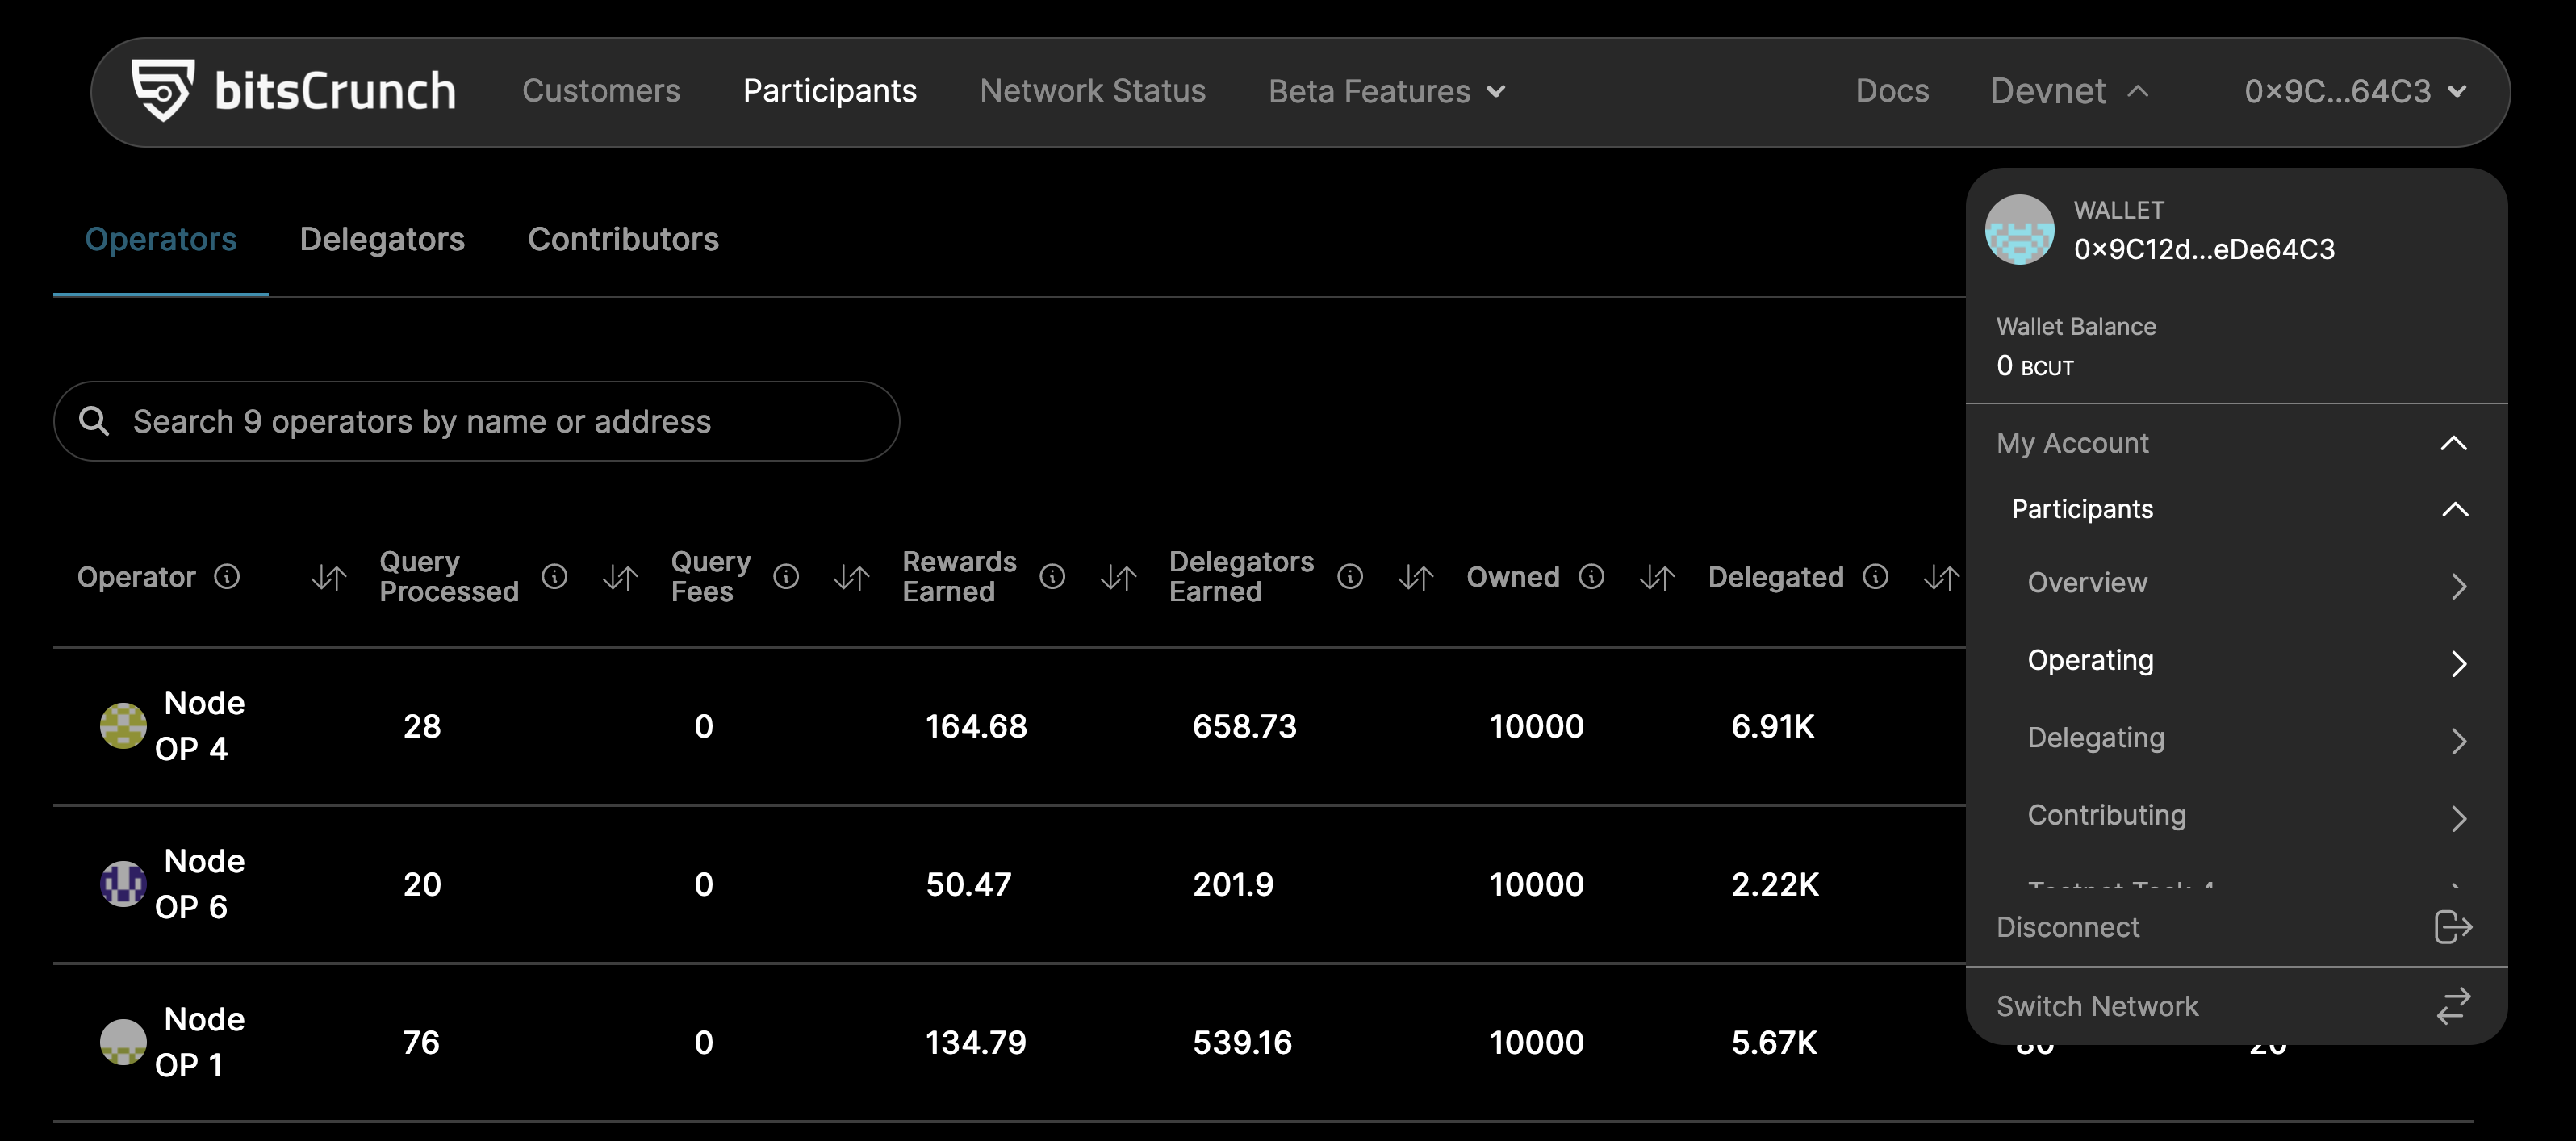
Task: Sort table by Owned column
Action: [x=1657, y=577]
